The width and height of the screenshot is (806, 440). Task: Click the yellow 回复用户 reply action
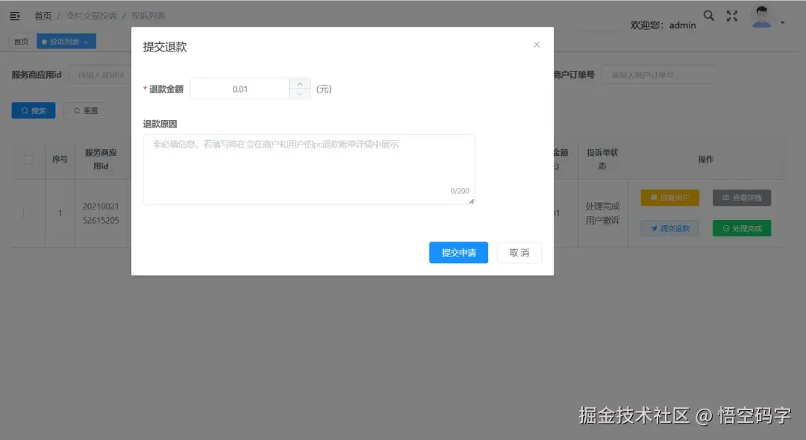coord(668,197)
